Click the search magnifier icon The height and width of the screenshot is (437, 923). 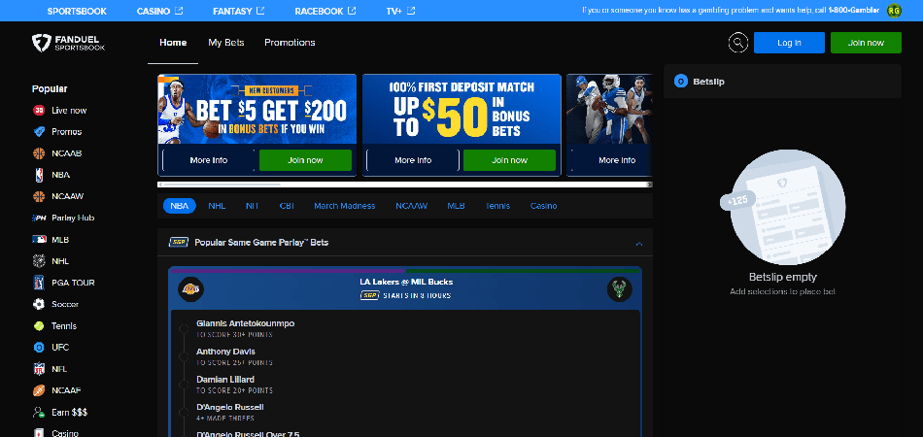(x=738, y=43)
